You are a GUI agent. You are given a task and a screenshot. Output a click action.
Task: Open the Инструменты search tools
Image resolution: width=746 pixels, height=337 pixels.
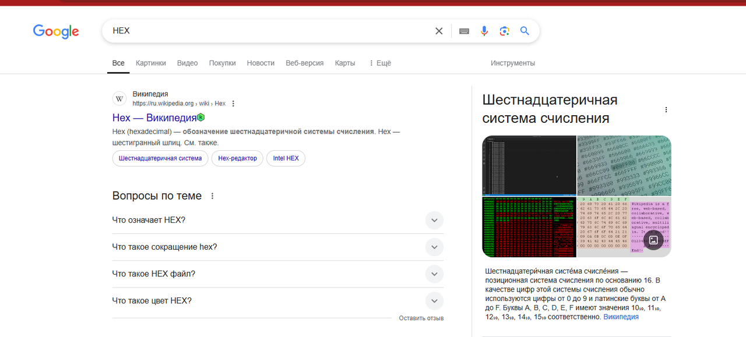tap(513, 63)
